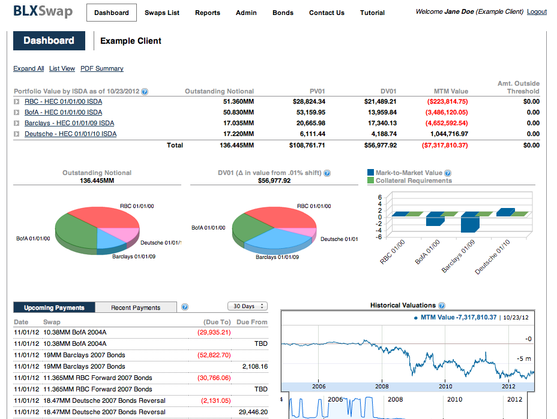Click the BLXSwap logo
557x419 pixels.
click(43, 11)
